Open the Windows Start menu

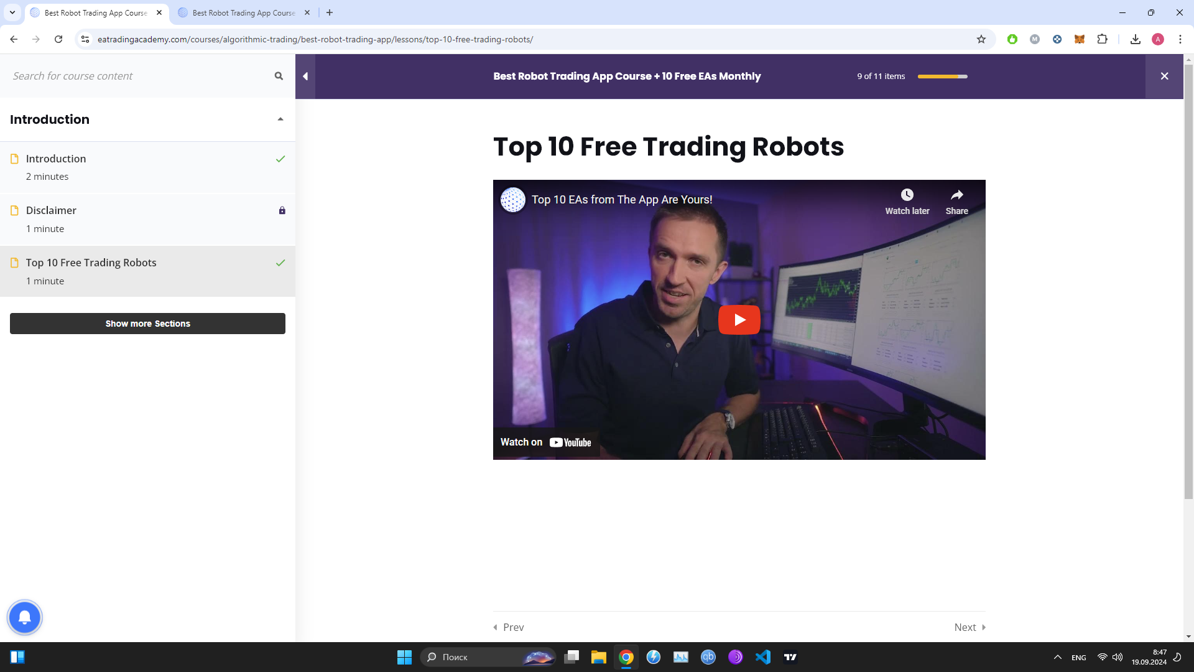404,657
